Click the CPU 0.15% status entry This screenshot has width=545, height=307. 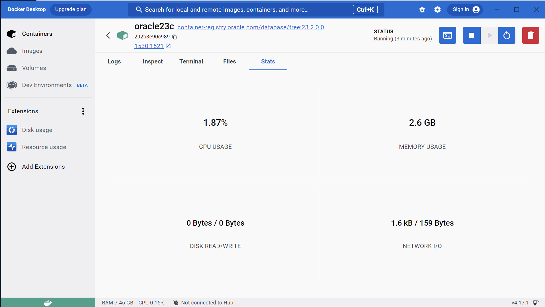[x=151, y=303]
